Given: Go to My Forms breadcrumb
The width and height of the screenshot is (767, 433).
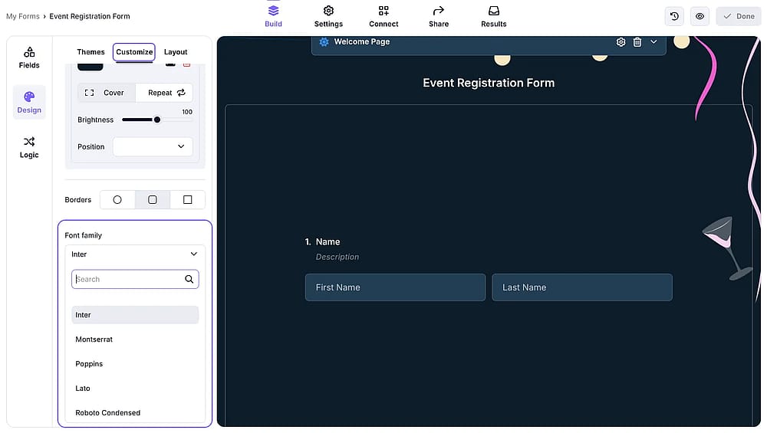Looking at the screenshot, I should (23, 16).
